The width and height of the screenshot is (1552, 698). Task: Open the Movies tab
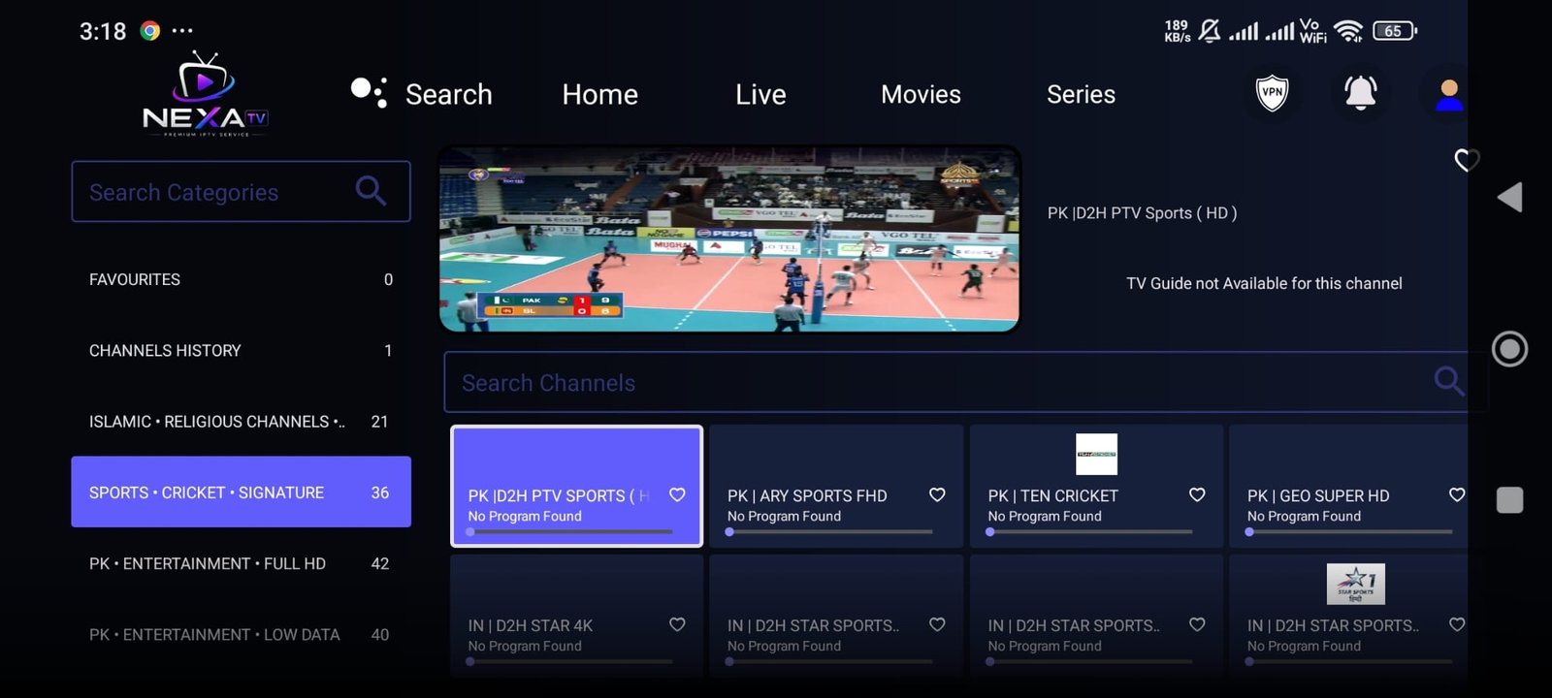[921, 94]
